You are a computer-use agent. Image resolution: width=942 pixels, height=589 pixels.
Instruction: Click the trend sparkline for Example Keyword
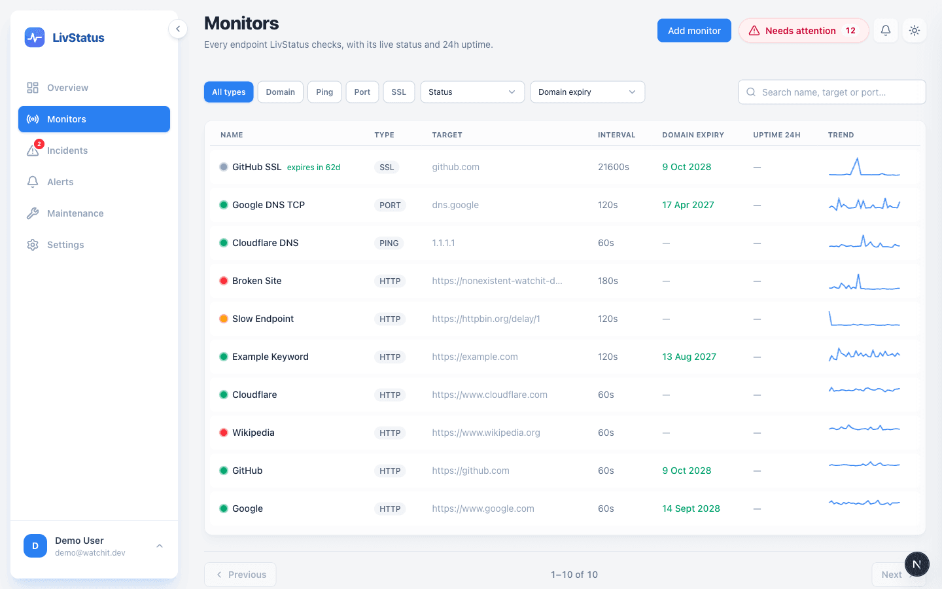pyautogui.click(x=865, y=355)
